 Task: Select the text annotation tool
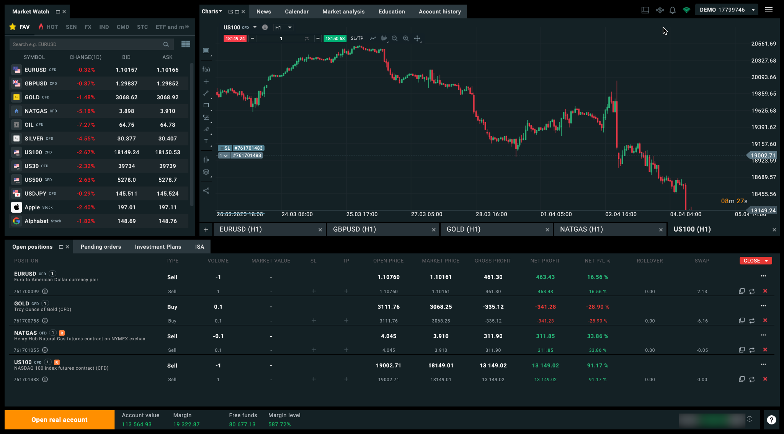206,141
